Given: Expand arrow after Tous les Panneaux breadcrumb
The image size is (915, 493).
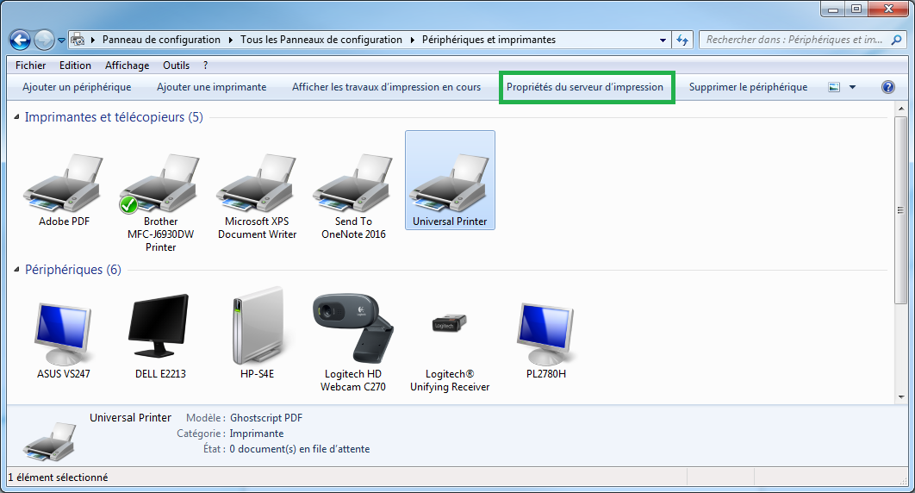Looking at the screenshot, I should (412, 40).
